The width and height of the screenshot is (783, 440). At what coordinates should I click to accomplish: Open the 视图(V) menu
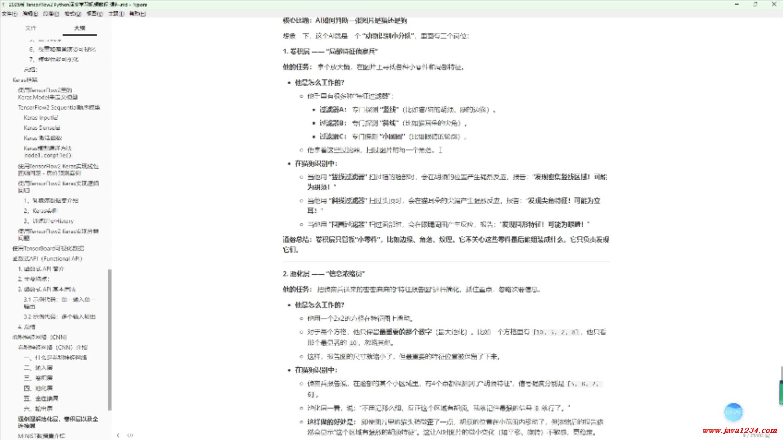(x=94, y=13)
